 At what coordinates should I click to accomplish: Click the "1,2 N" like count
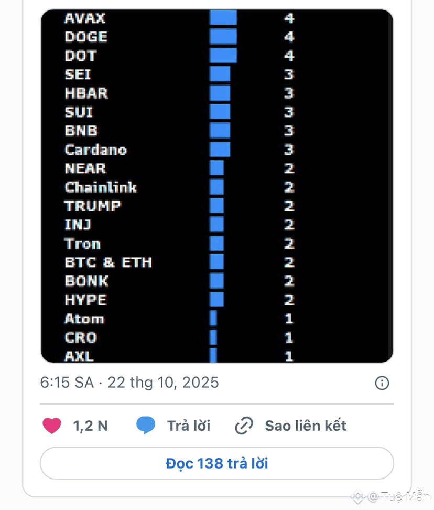90,426
